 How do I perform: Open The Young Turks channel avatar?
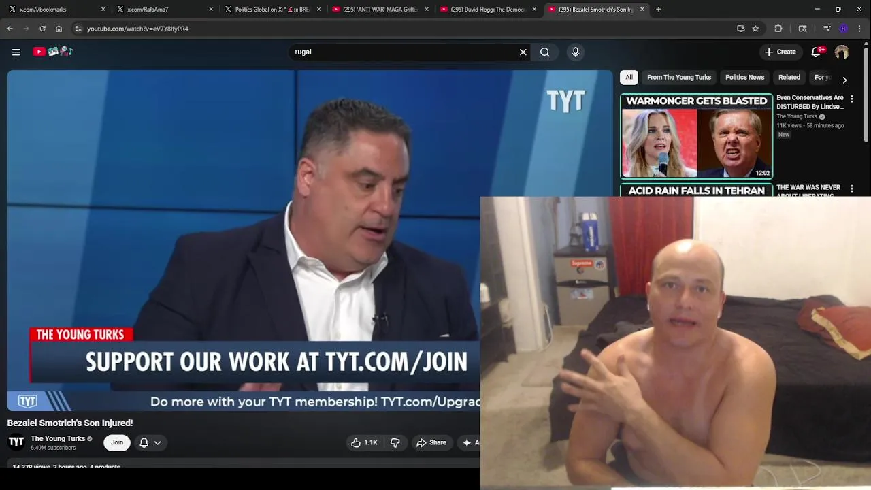[x=16, y=442]
